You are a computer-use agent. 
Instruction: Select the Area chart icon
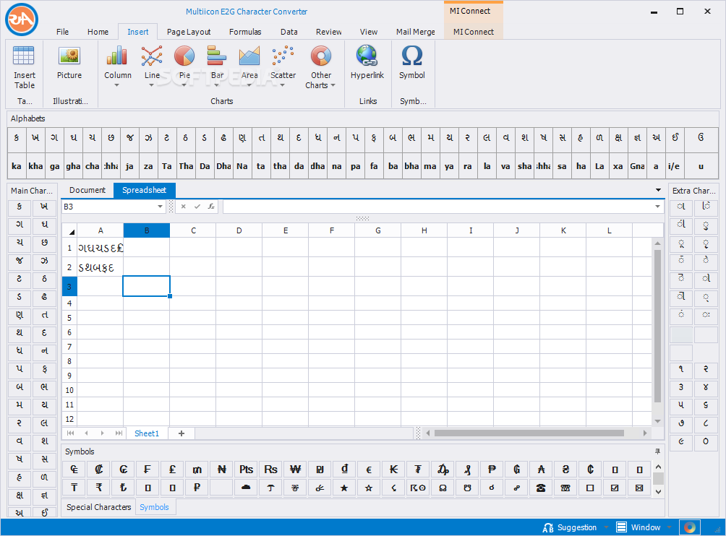click(x=249, y=56)
